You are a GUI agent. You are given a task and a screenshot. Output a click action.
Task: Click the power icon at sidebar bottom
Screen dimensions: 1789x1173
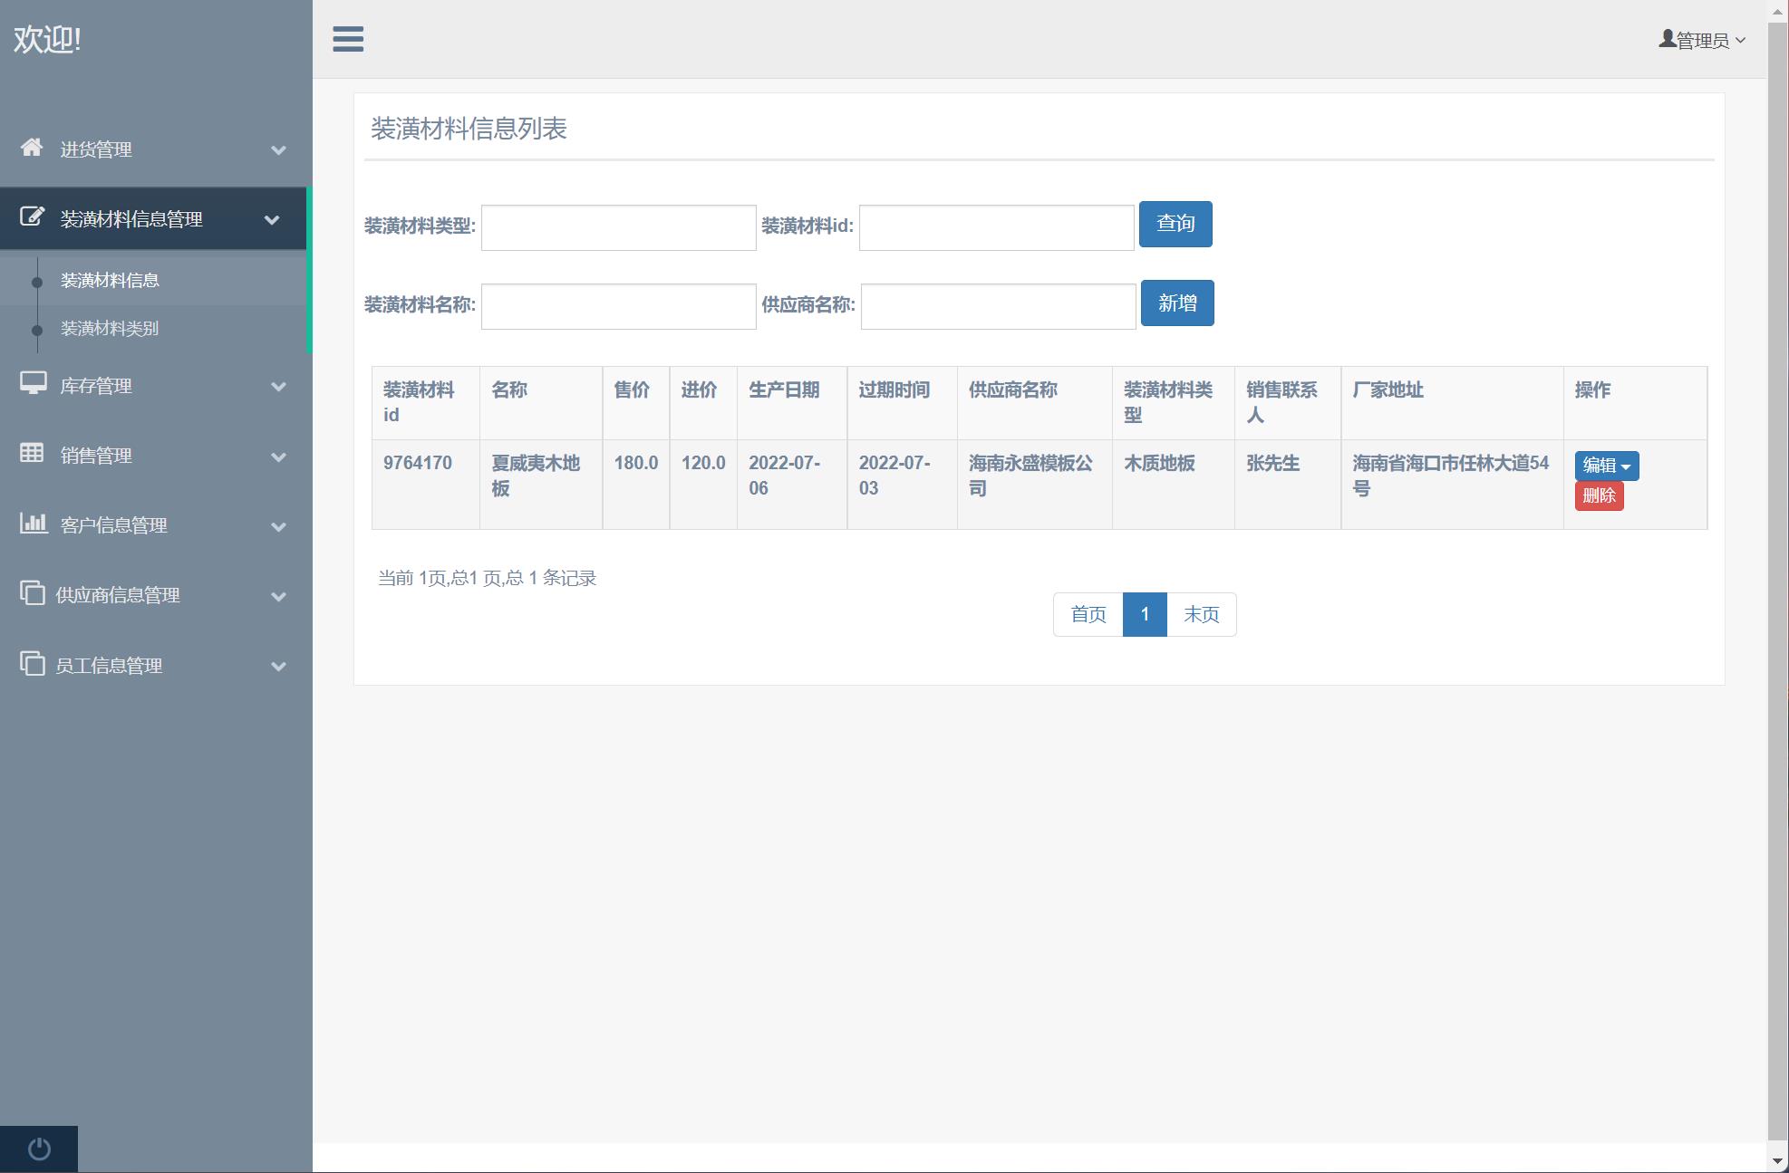[x=39, y=1149]
